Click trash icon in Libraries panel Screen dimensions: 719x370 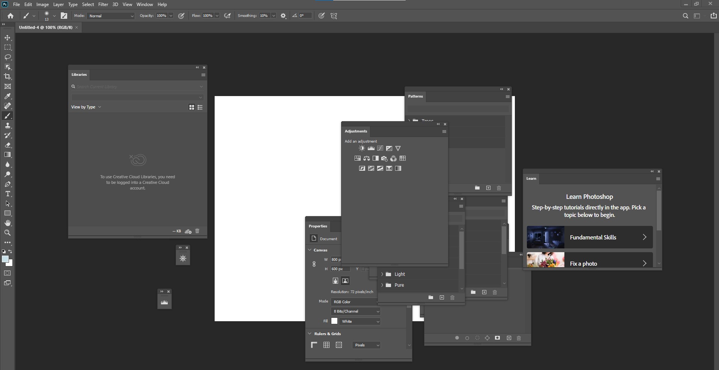tap(197, 231)
